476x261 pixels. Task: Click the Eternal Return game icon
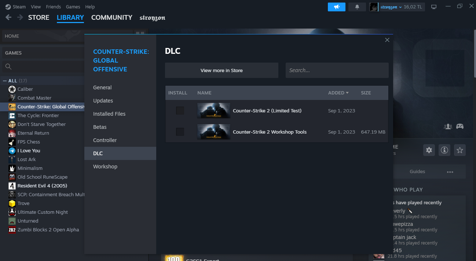coord(12,133)
